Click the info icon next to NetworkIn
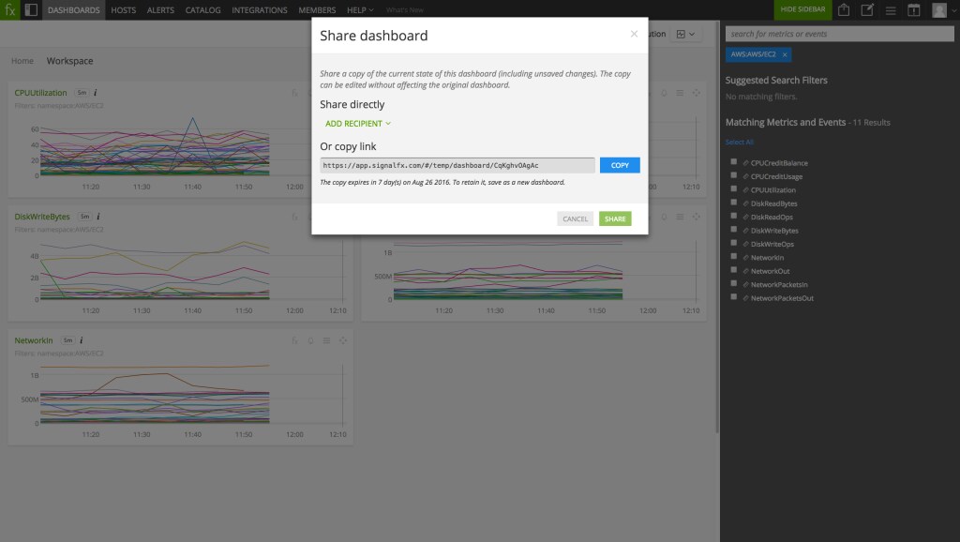960x542 pixels. pos(81,339)
